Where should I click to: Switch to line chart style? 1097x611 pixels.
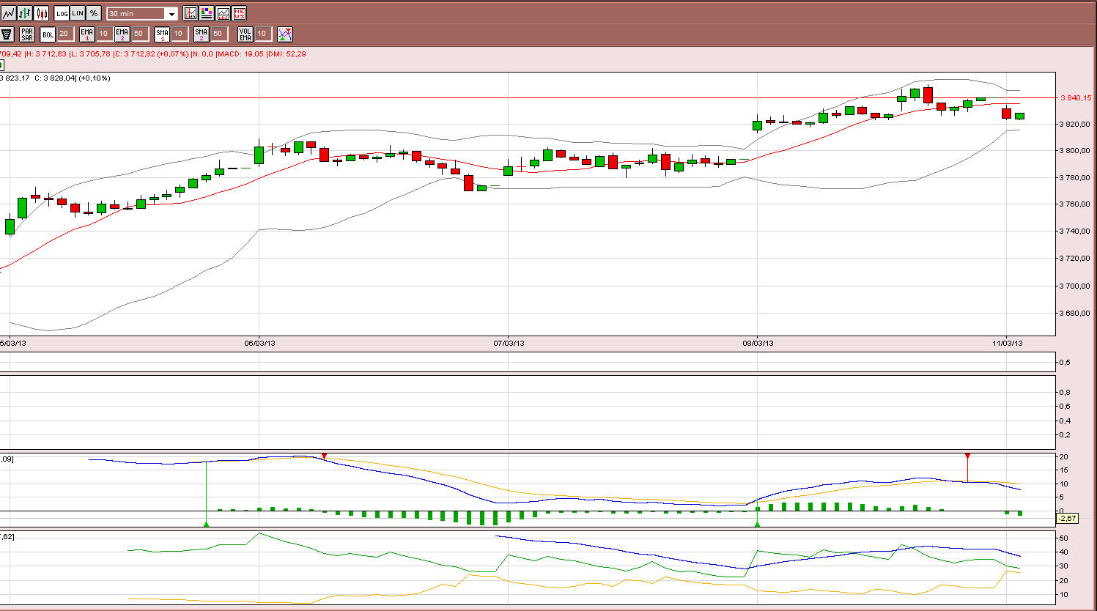point(9,13)
